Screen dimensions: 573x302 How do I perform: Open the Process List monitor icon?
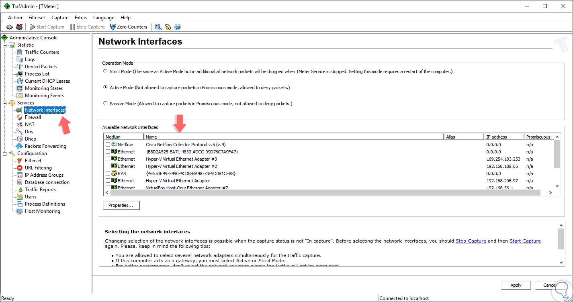click(20, 74)
